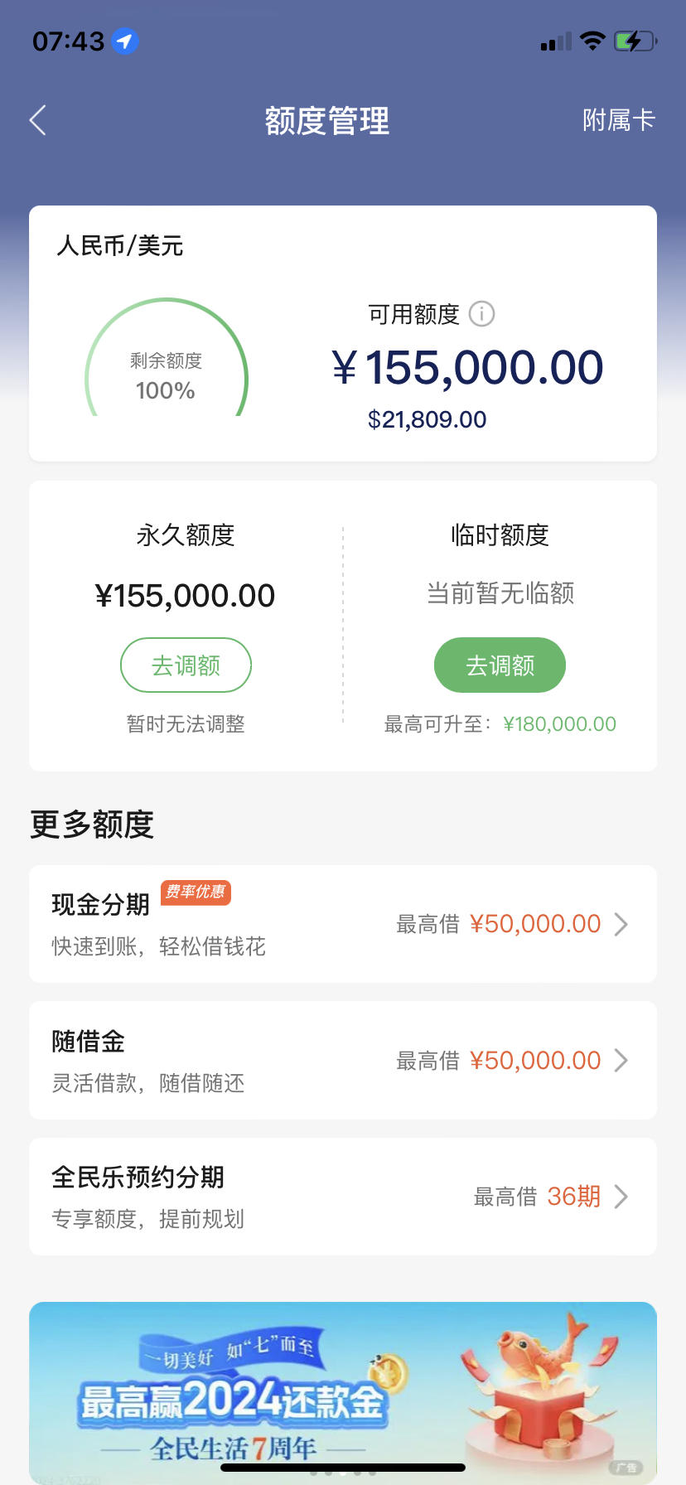Image resolution: width=686 pixels, height=1485 pixels.
Task: Expand the 全民乐预约分期 chevron
Action: [x=621, y=1197]
